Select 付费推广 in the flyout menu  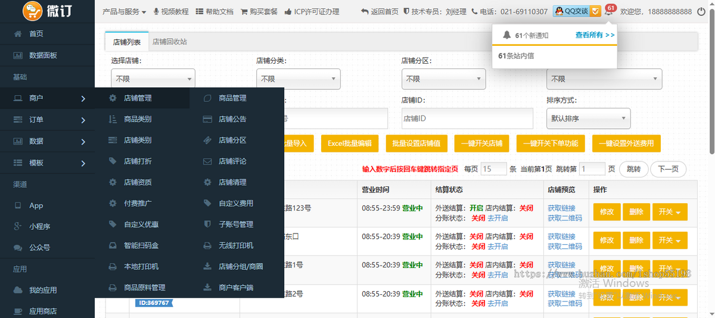(138, 203)
